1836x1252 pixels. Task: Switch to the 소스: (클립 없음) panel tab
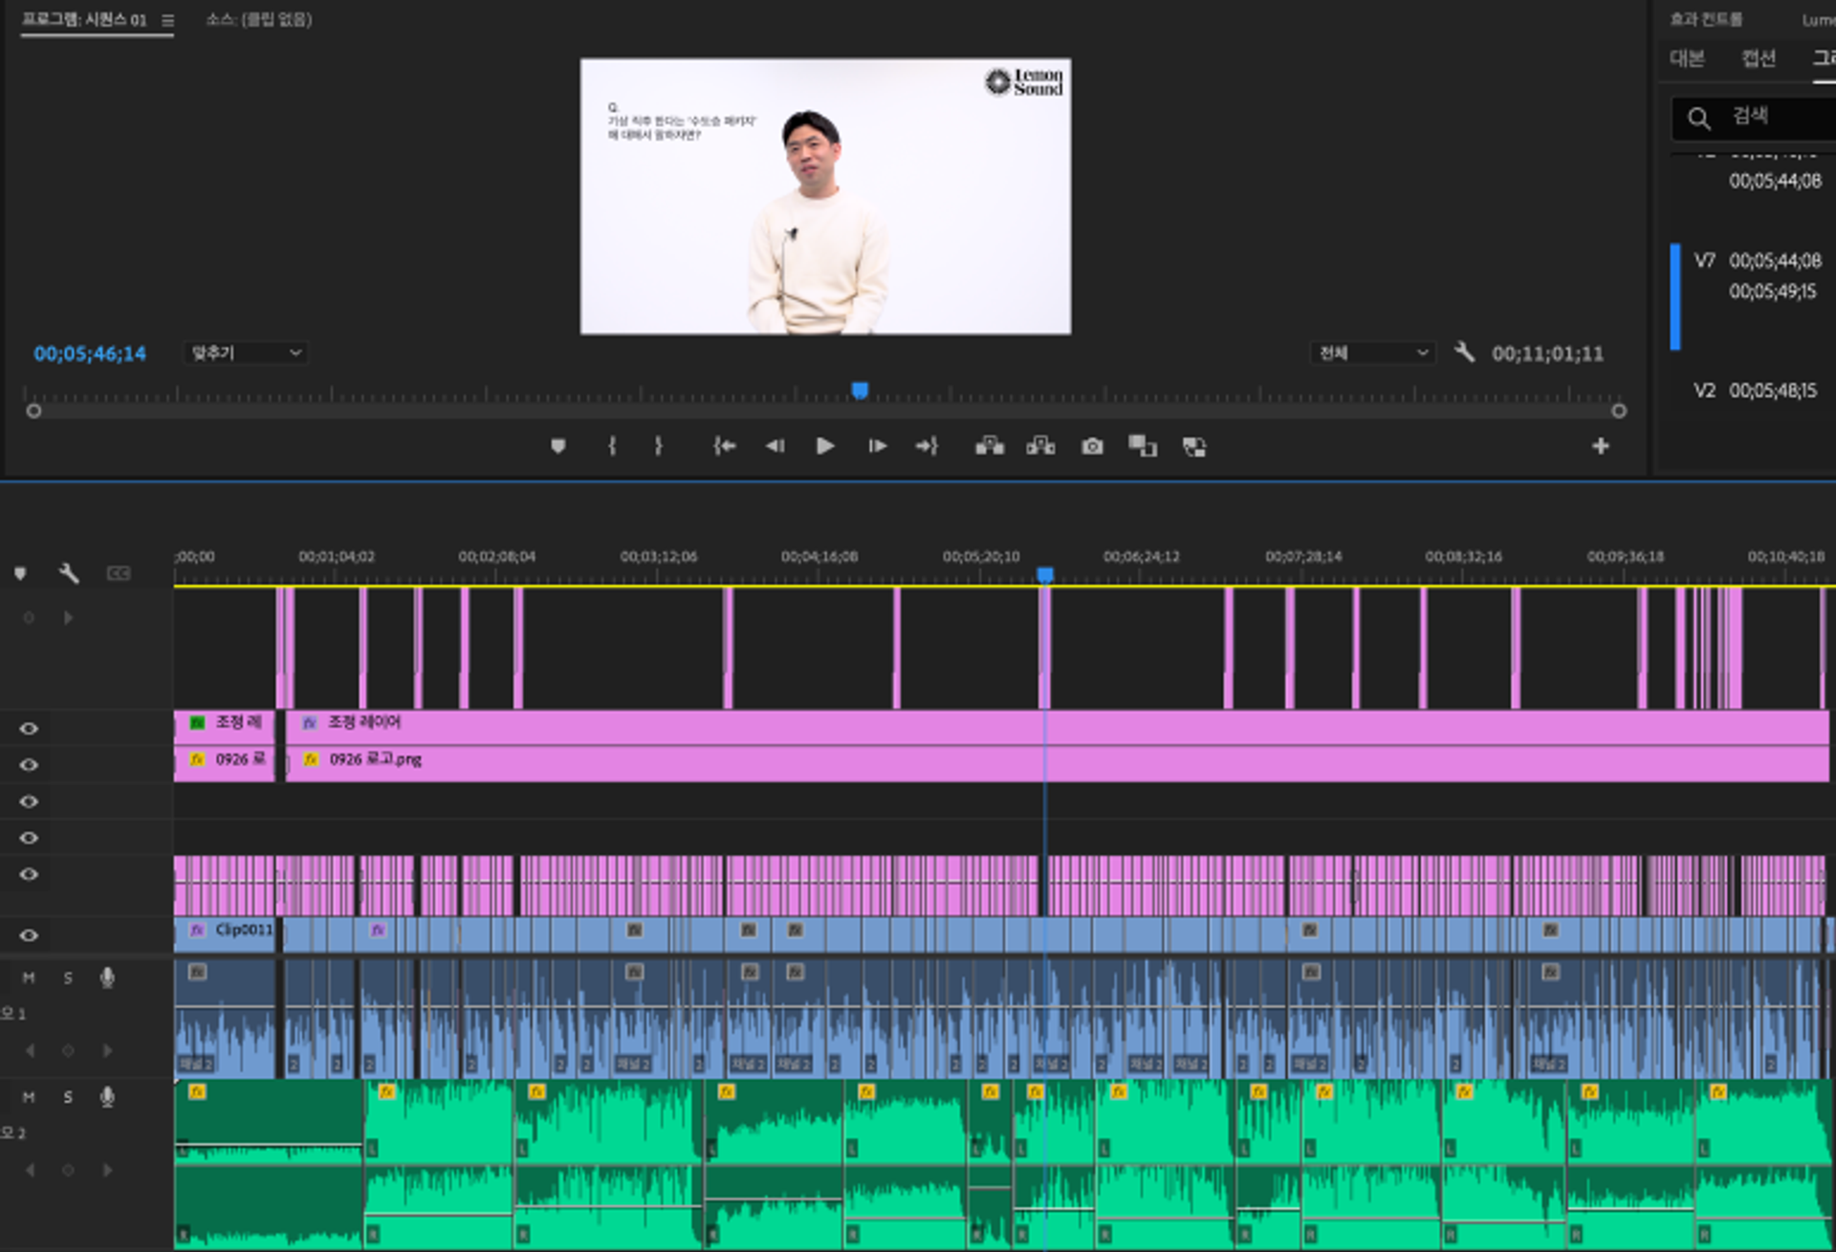click(259, 20)
